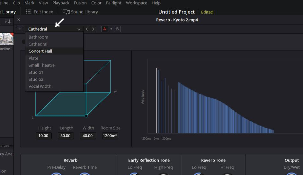This screenshot has height=175, width=303.
Task: Click the Pre-Delay label
Action: coord(56,167)
